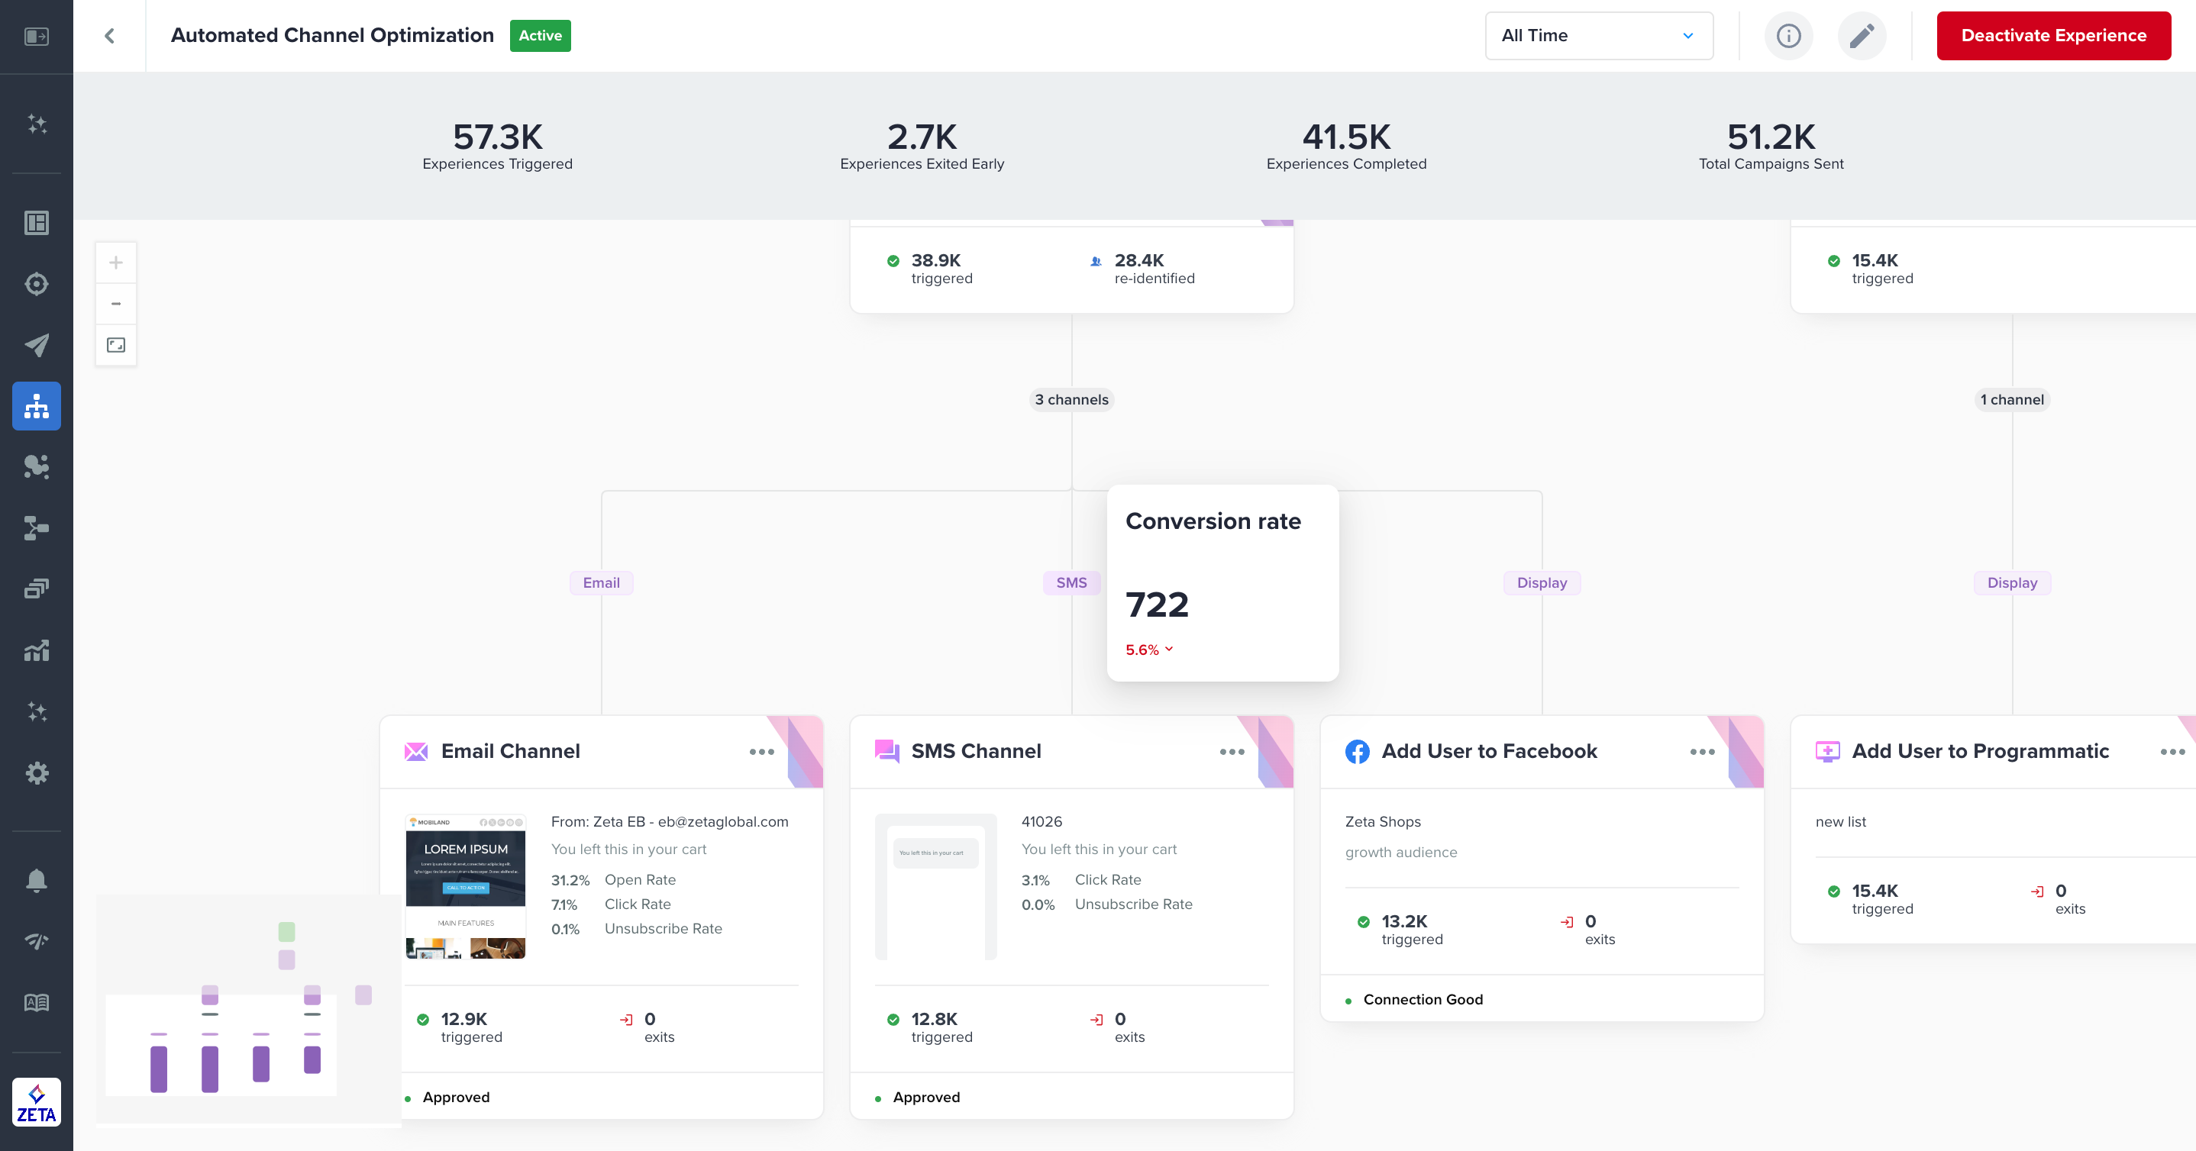This screenshot has height=1151, width=2196.
Task: Click the back arrow next to the experience title
Action: coord(109,36)
